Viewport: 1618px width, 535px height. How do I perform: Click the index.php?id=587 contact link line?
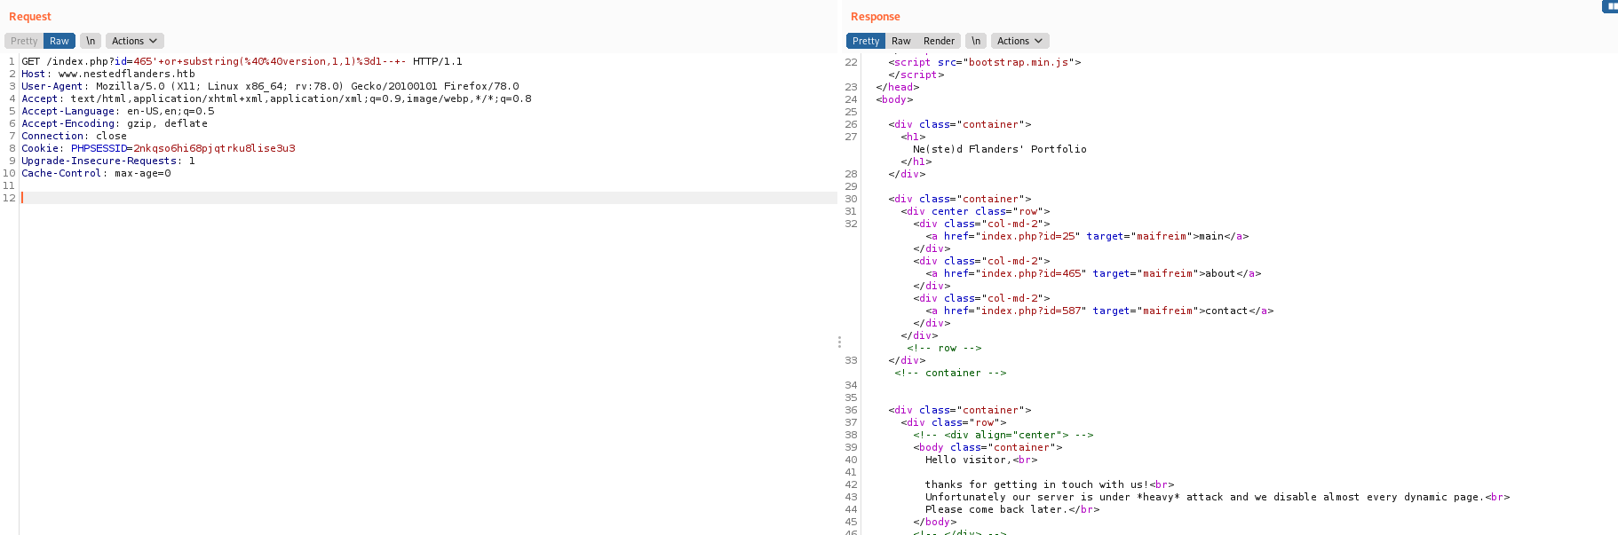[x=1099, y=311]
